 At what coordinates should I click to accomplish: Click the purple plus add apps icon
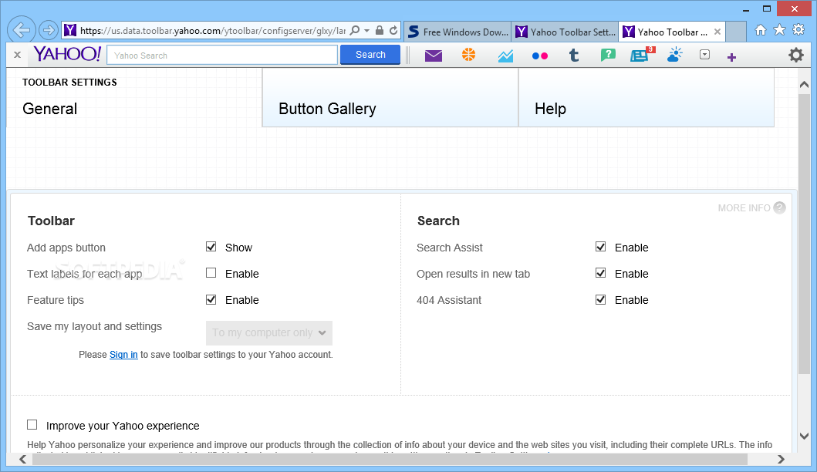point(731,57)
